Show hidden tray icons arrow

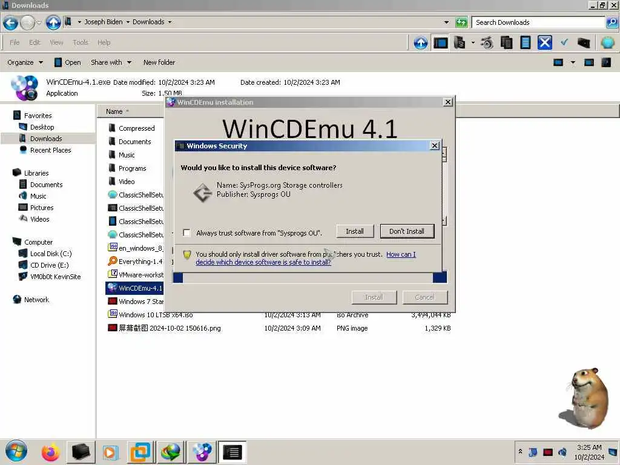pos(520,452)
